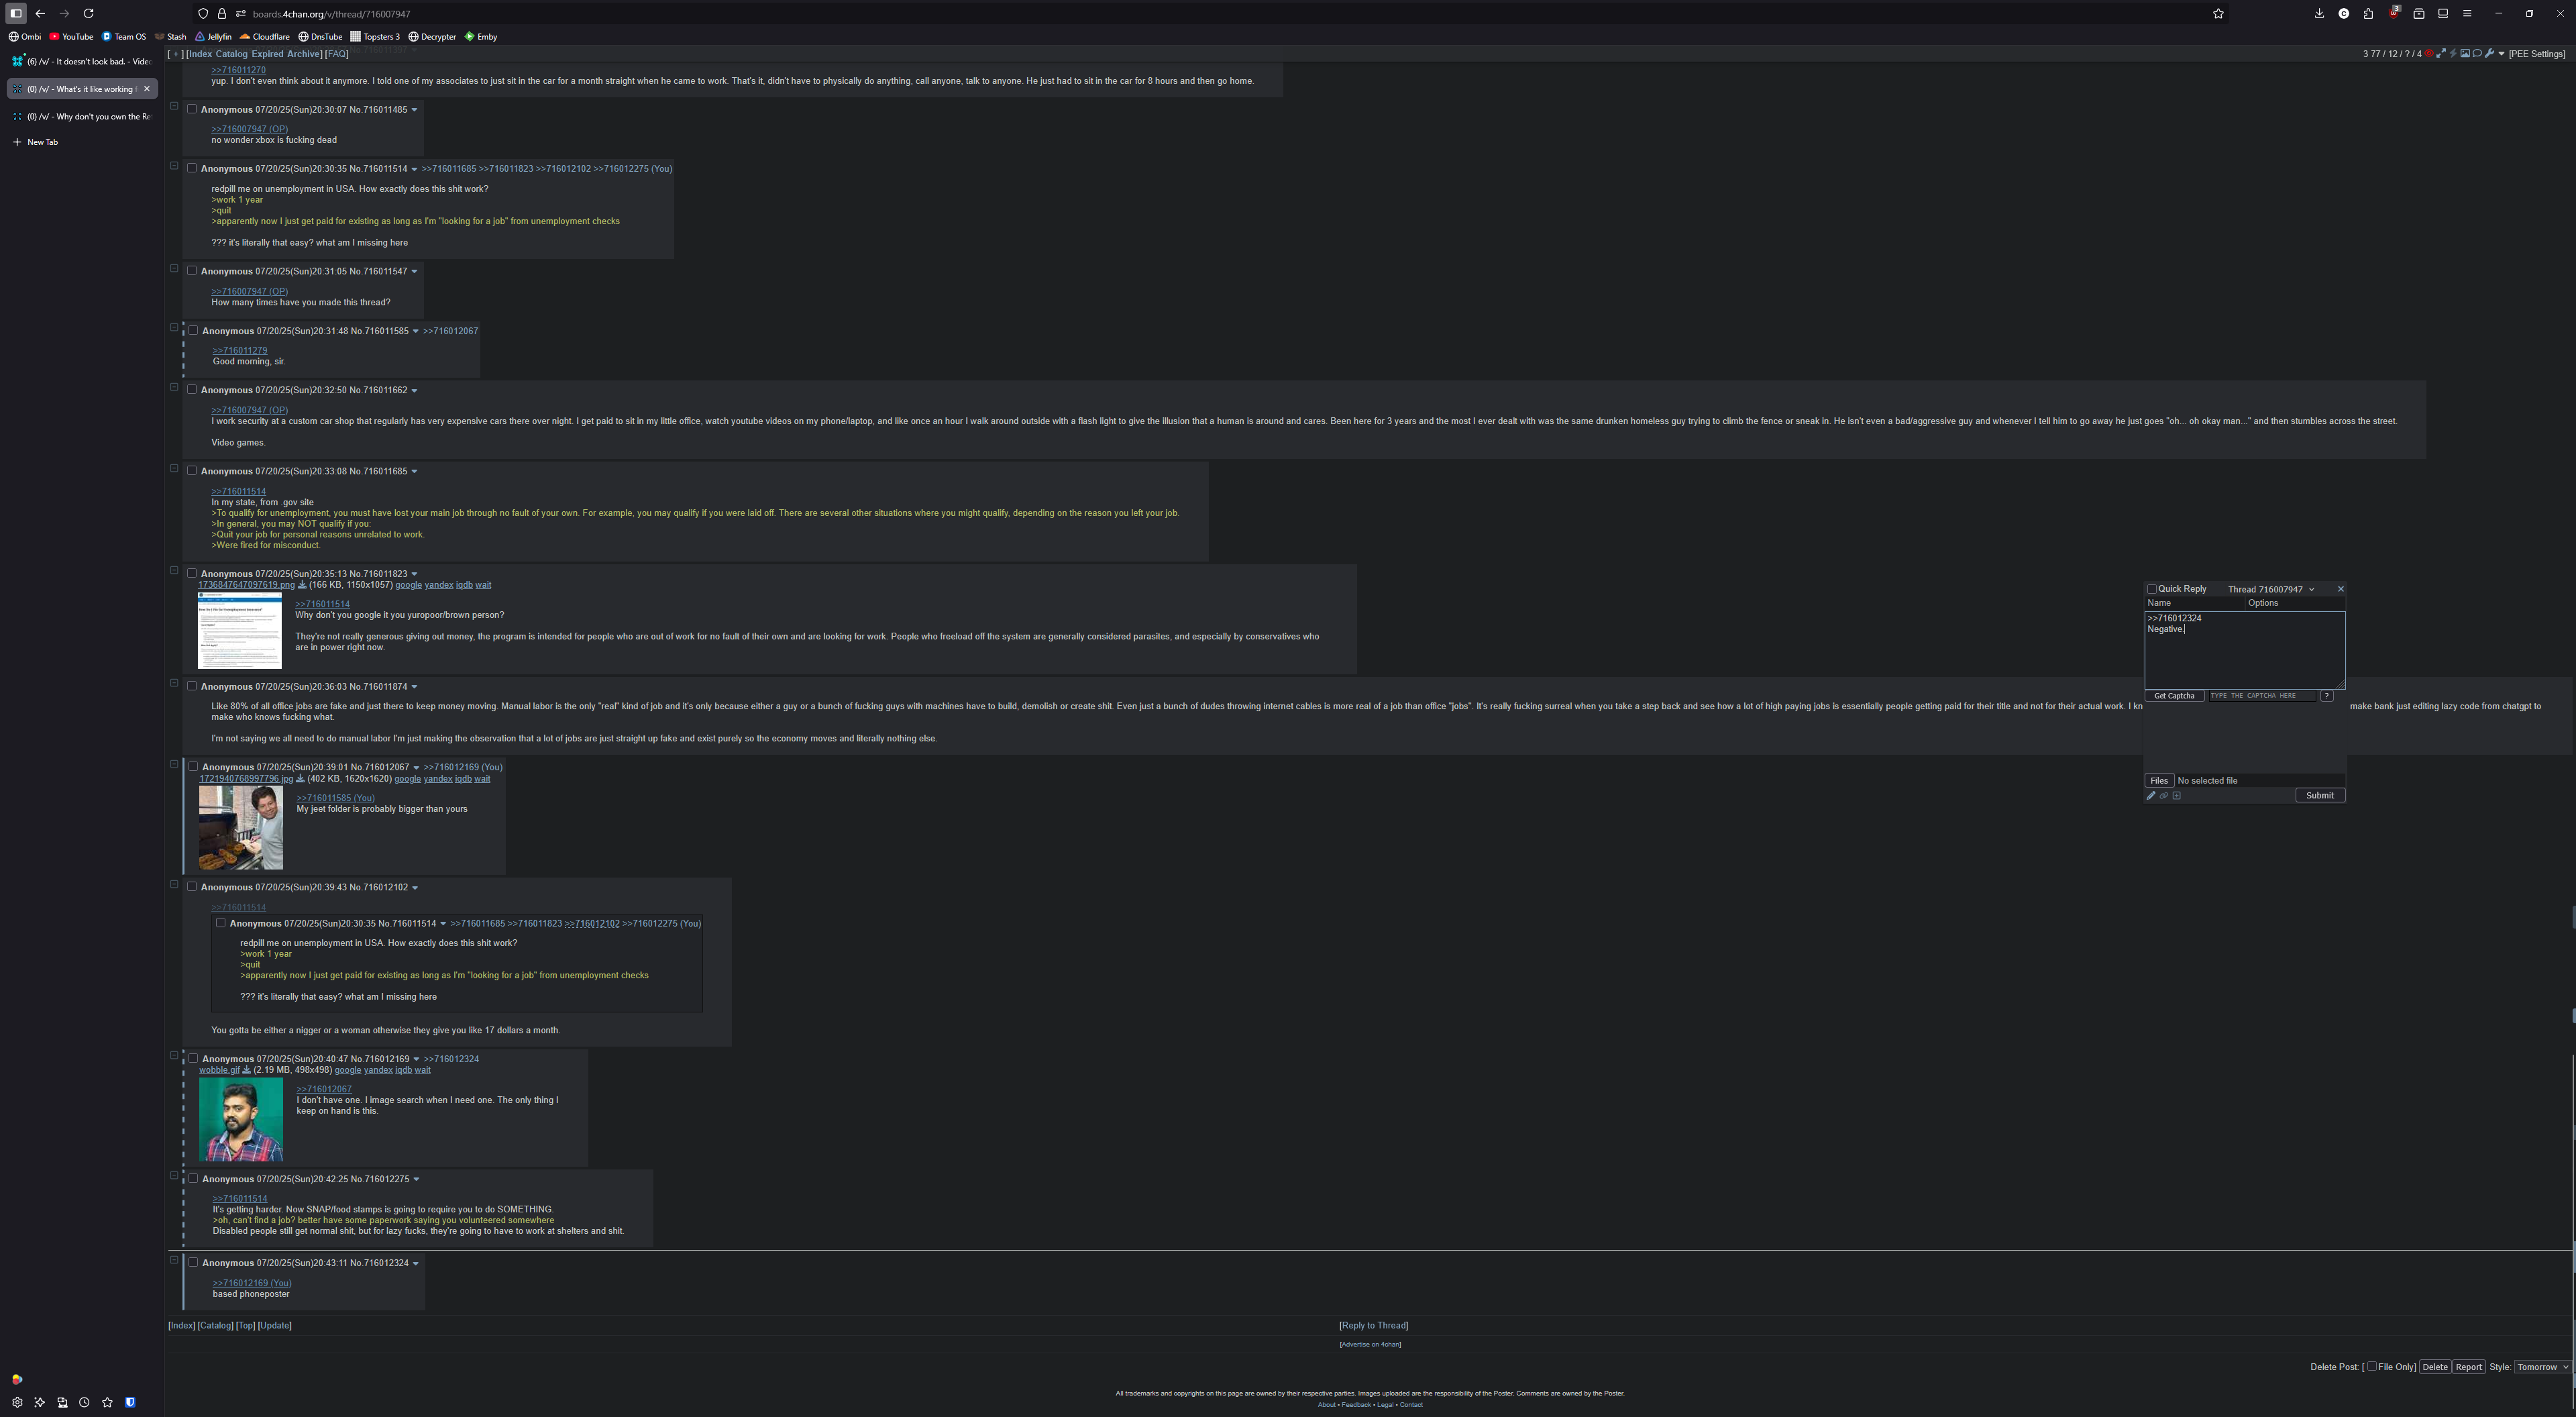The image size is (2576, 1417).
Task: Click the lightning bolt icon in header
Action: coord(2453,54)
